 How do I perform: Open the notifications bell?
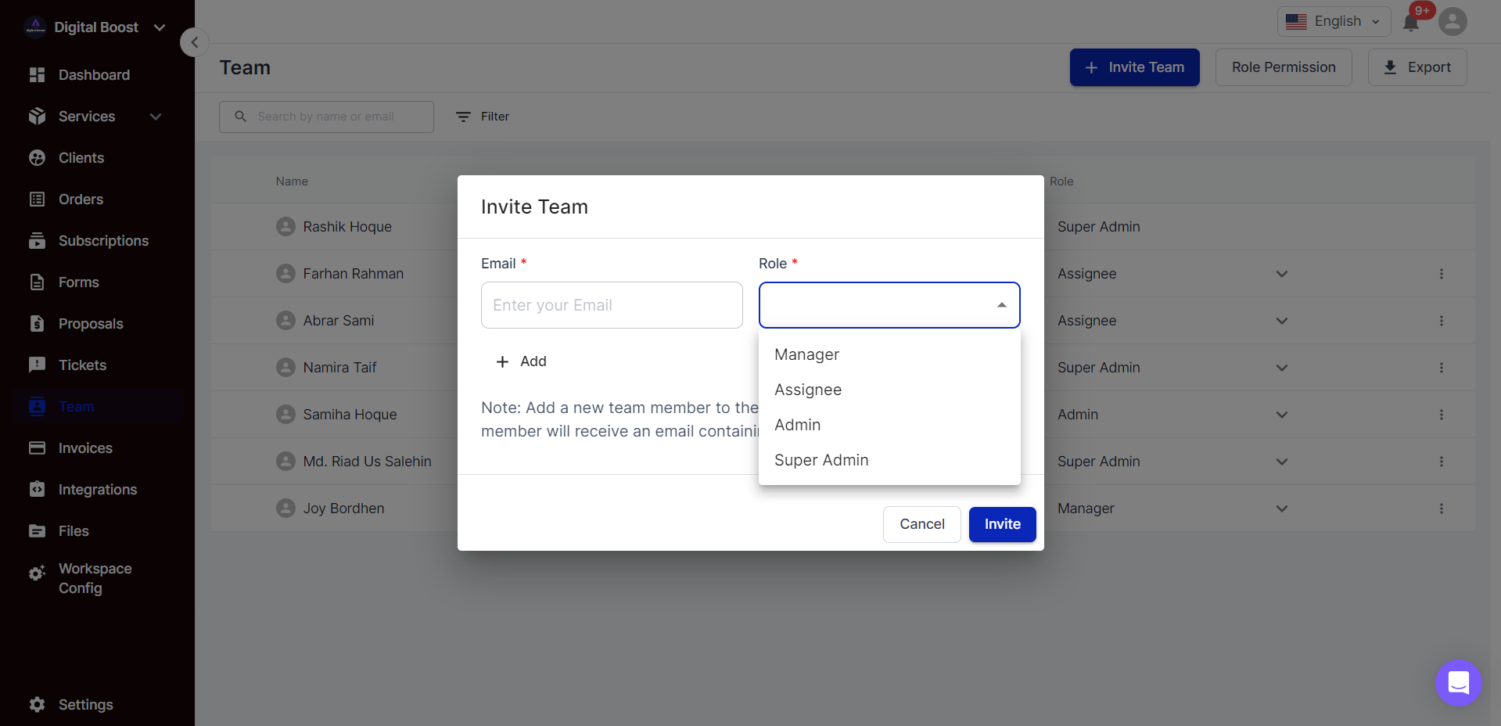1410,21
